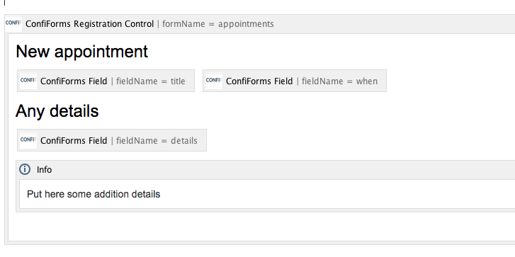Click the ConfiForms icon on the when field
Screen dimensions: 515x257
214,81
